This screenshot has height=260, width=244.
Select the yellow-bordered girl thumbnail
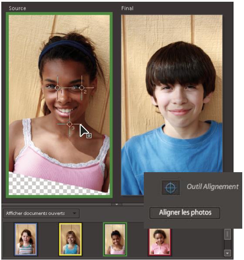(x=71, y=239)
